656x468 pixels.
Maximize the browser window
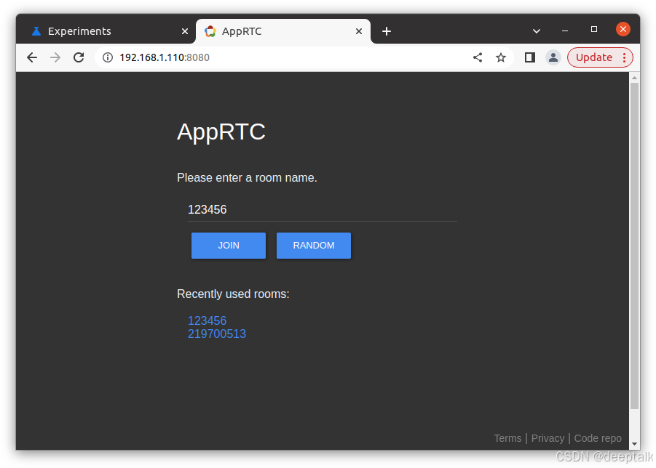593,29
